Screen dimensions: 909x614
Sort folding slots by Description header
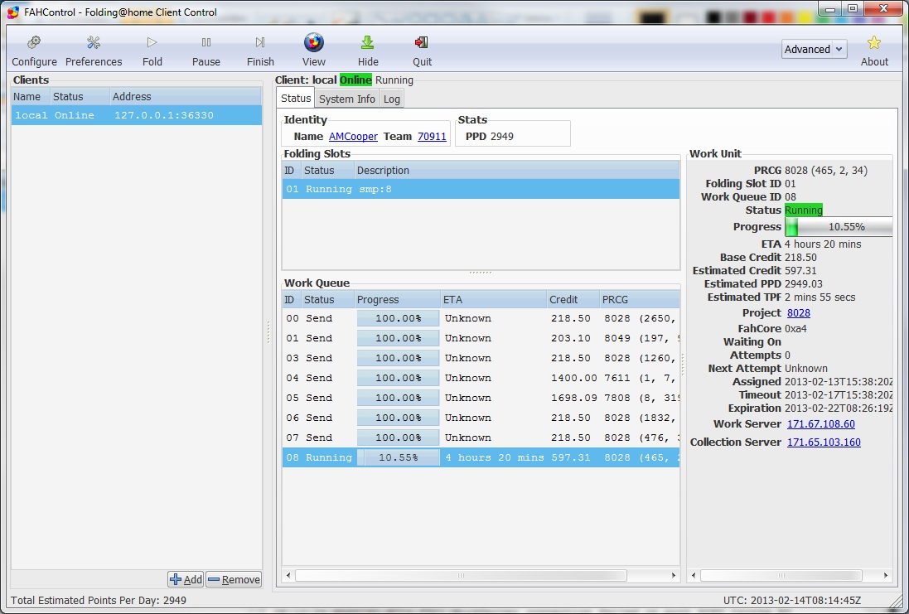516,171
